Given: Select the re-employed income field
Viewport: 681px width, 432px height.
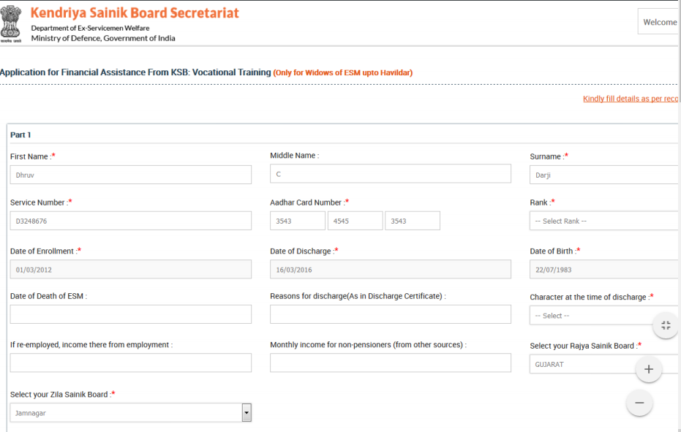Looking at the screenshot, I should (130, 362).
